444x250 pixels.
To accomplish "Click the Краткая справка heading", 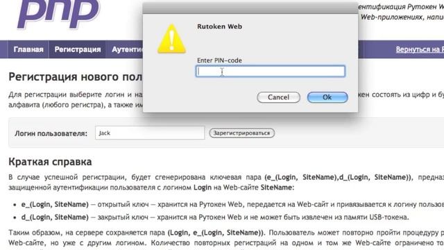I will (50, 162).
